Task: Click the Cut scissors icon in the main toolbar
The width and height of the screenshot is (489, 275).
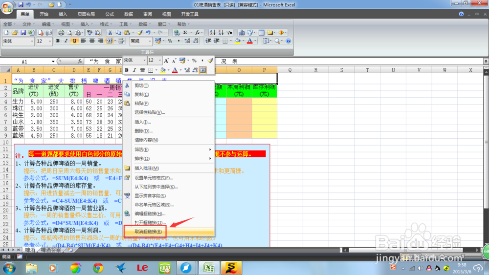Action: pyautogui.click(x=110, y=32)
